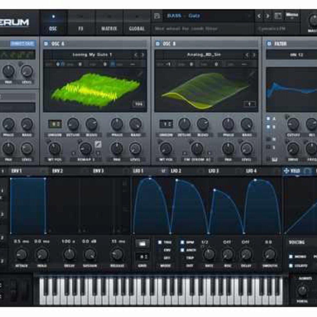Open the preset browser icon beside arrows
317x317 pixels.
(278, 16)
